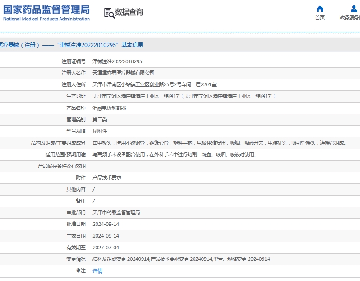This screenshot has width=360, height=281.
Task: Click the 数据查询 magnifier document icon
Action: pyautogui.click(x=109, y=13)
